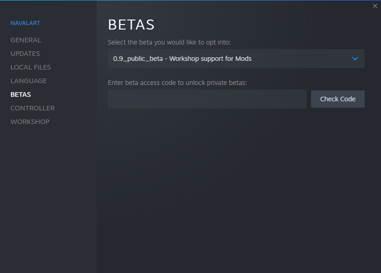Open the GENERAL settings tab
Viewport: 381px width, 273px height.
pos(26,40)
